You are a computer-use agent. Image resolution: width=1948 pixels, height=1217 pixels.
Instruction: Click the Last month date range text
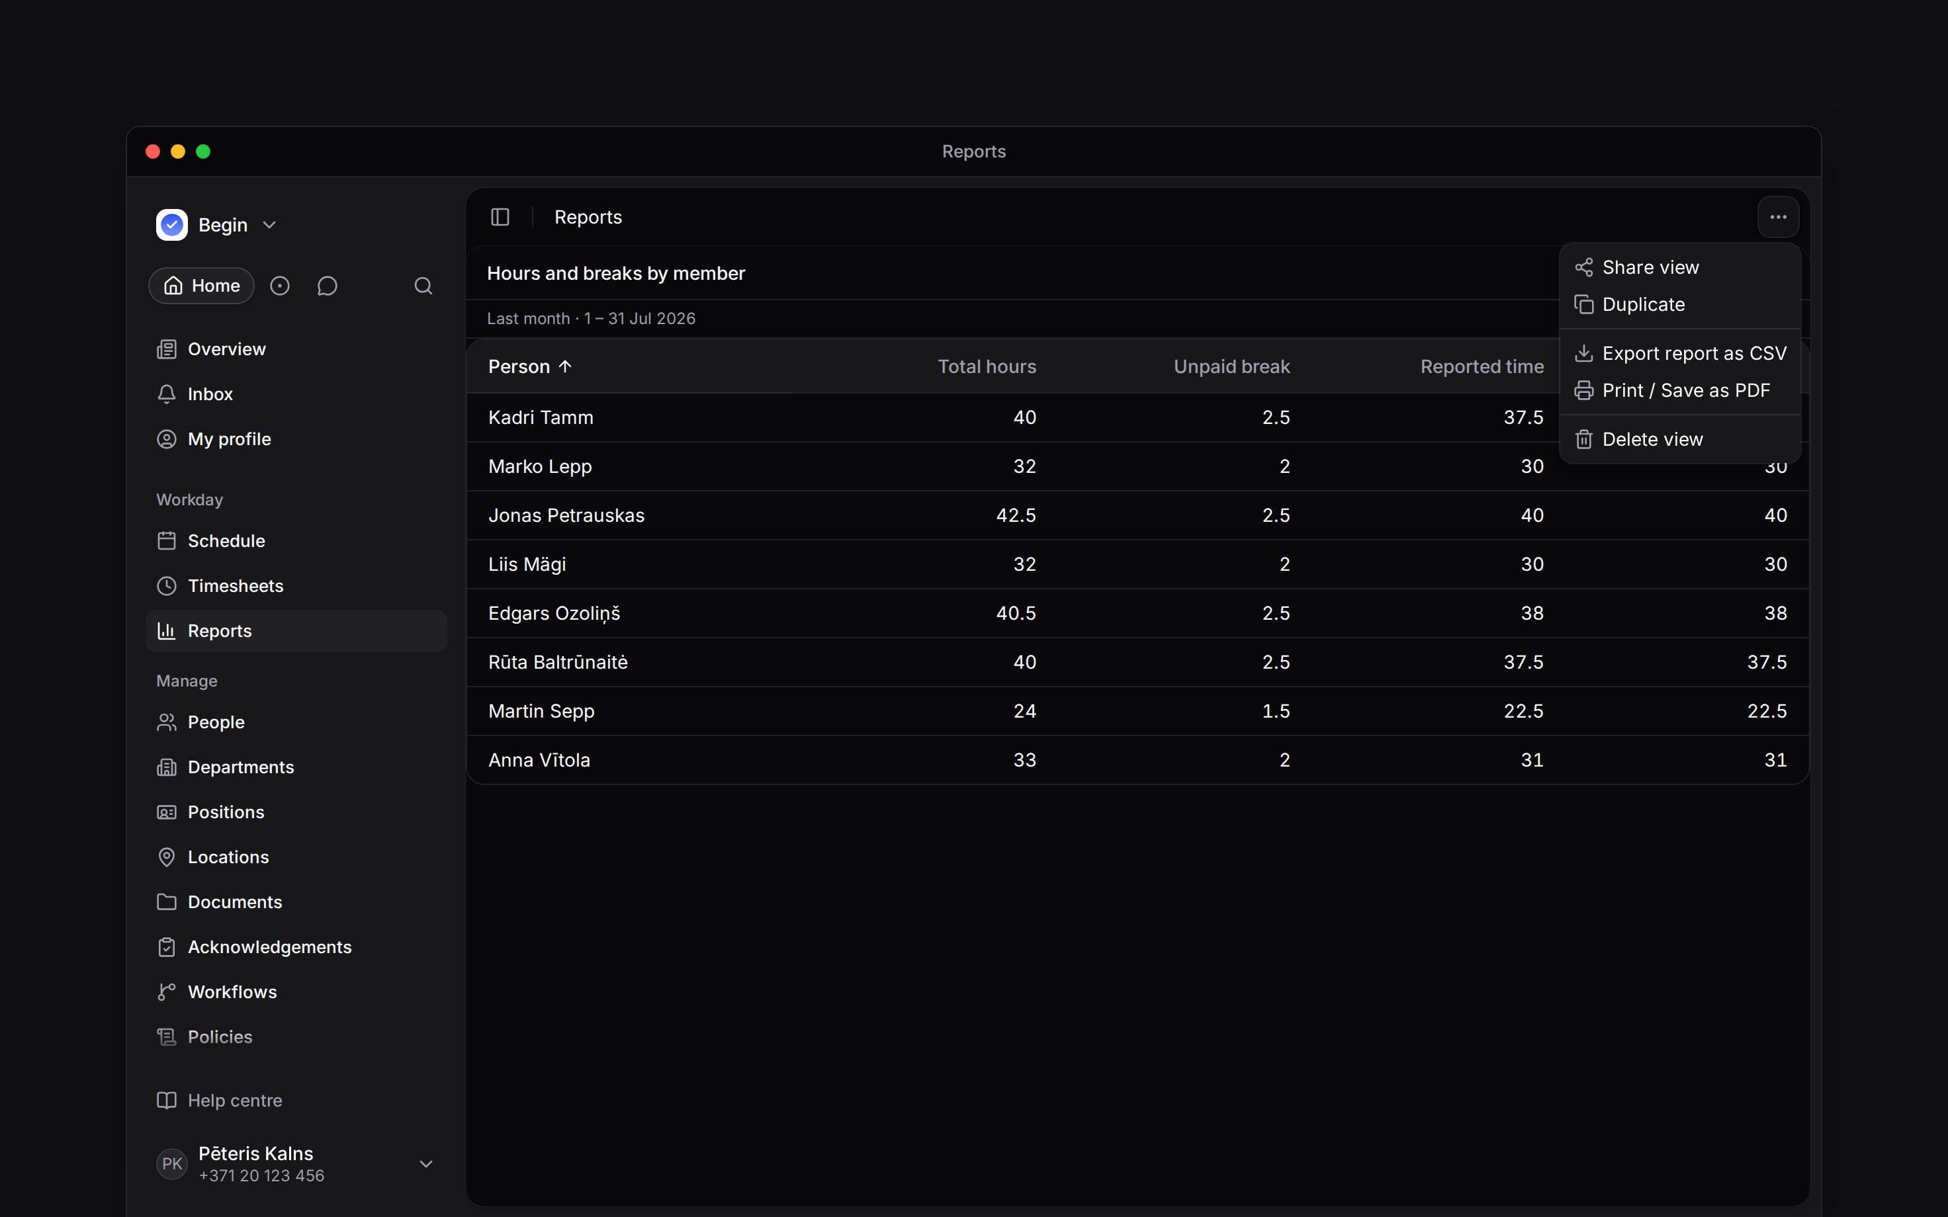[591, 319]
